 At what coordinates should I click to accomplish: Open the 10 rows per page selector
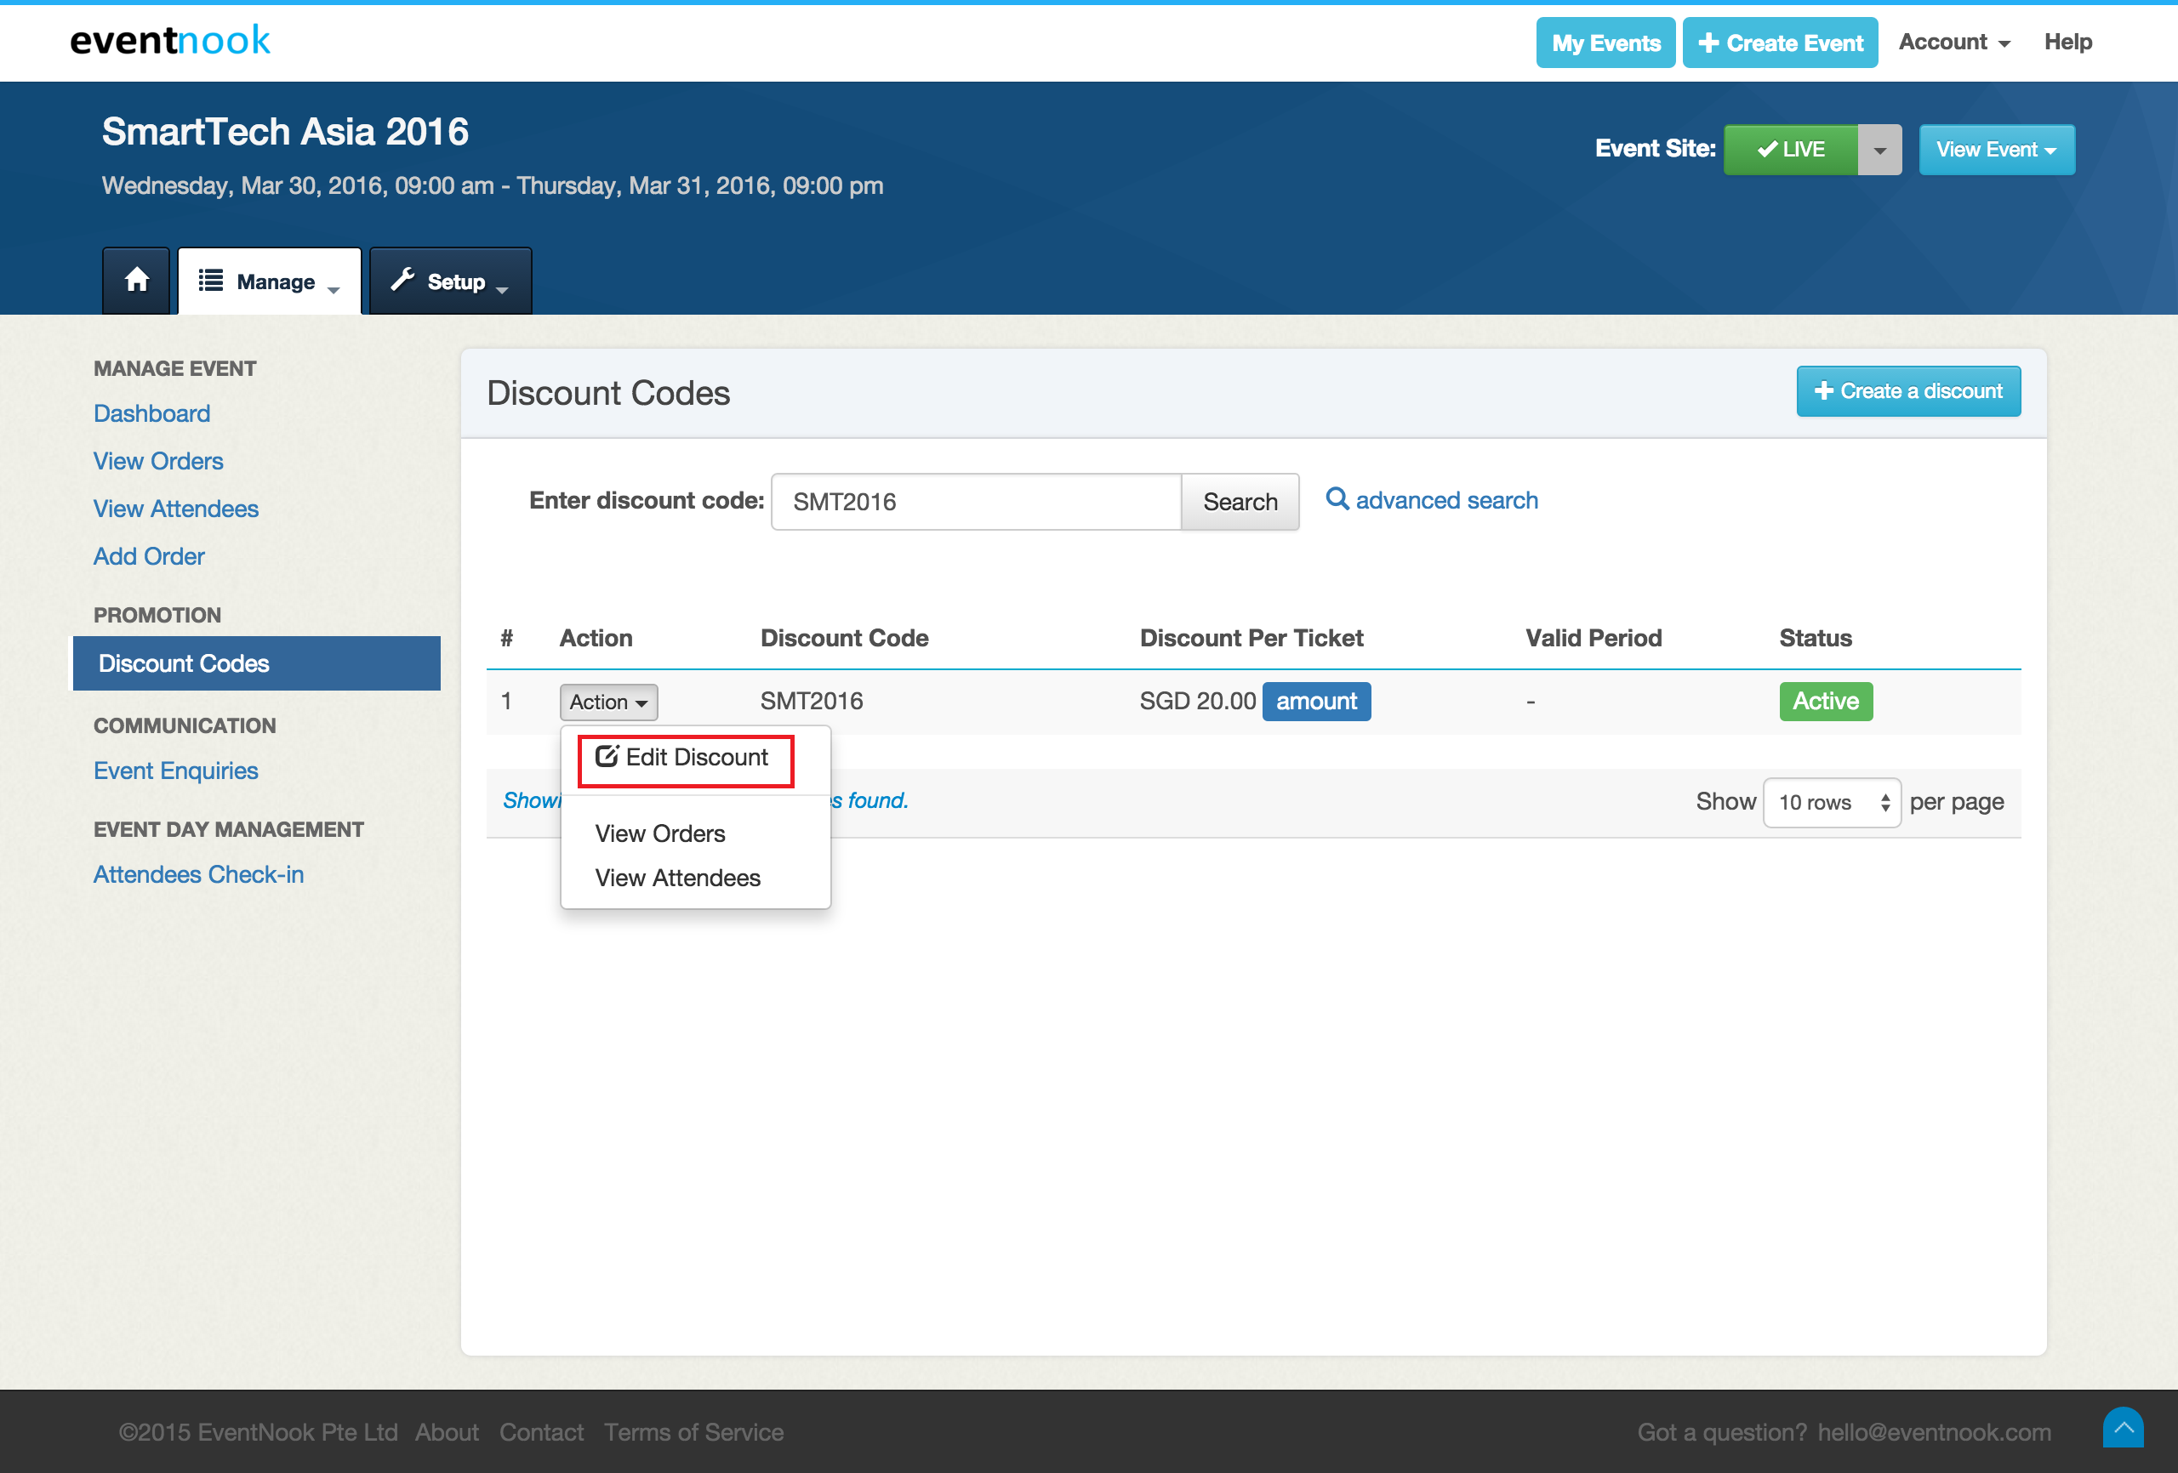(x=1831, y=802)
